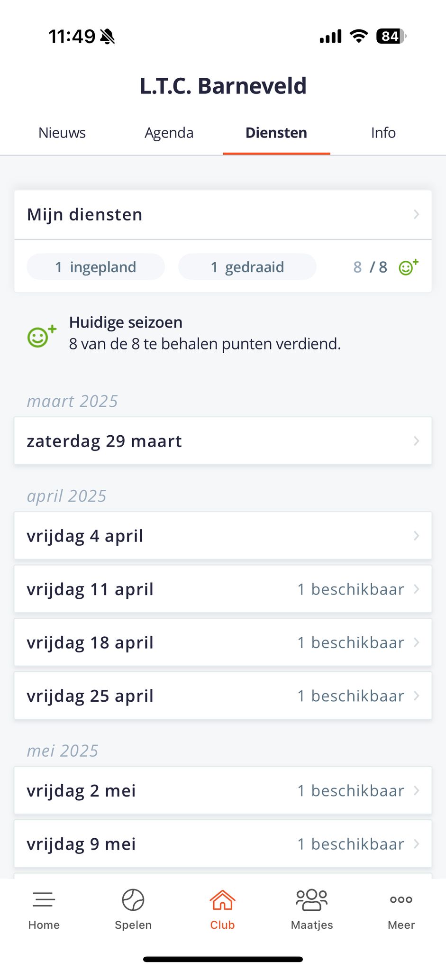Viewport: 446px width, 971px height.
Task: Tap the Meer three-dots icon
Action: click(401, 899)
